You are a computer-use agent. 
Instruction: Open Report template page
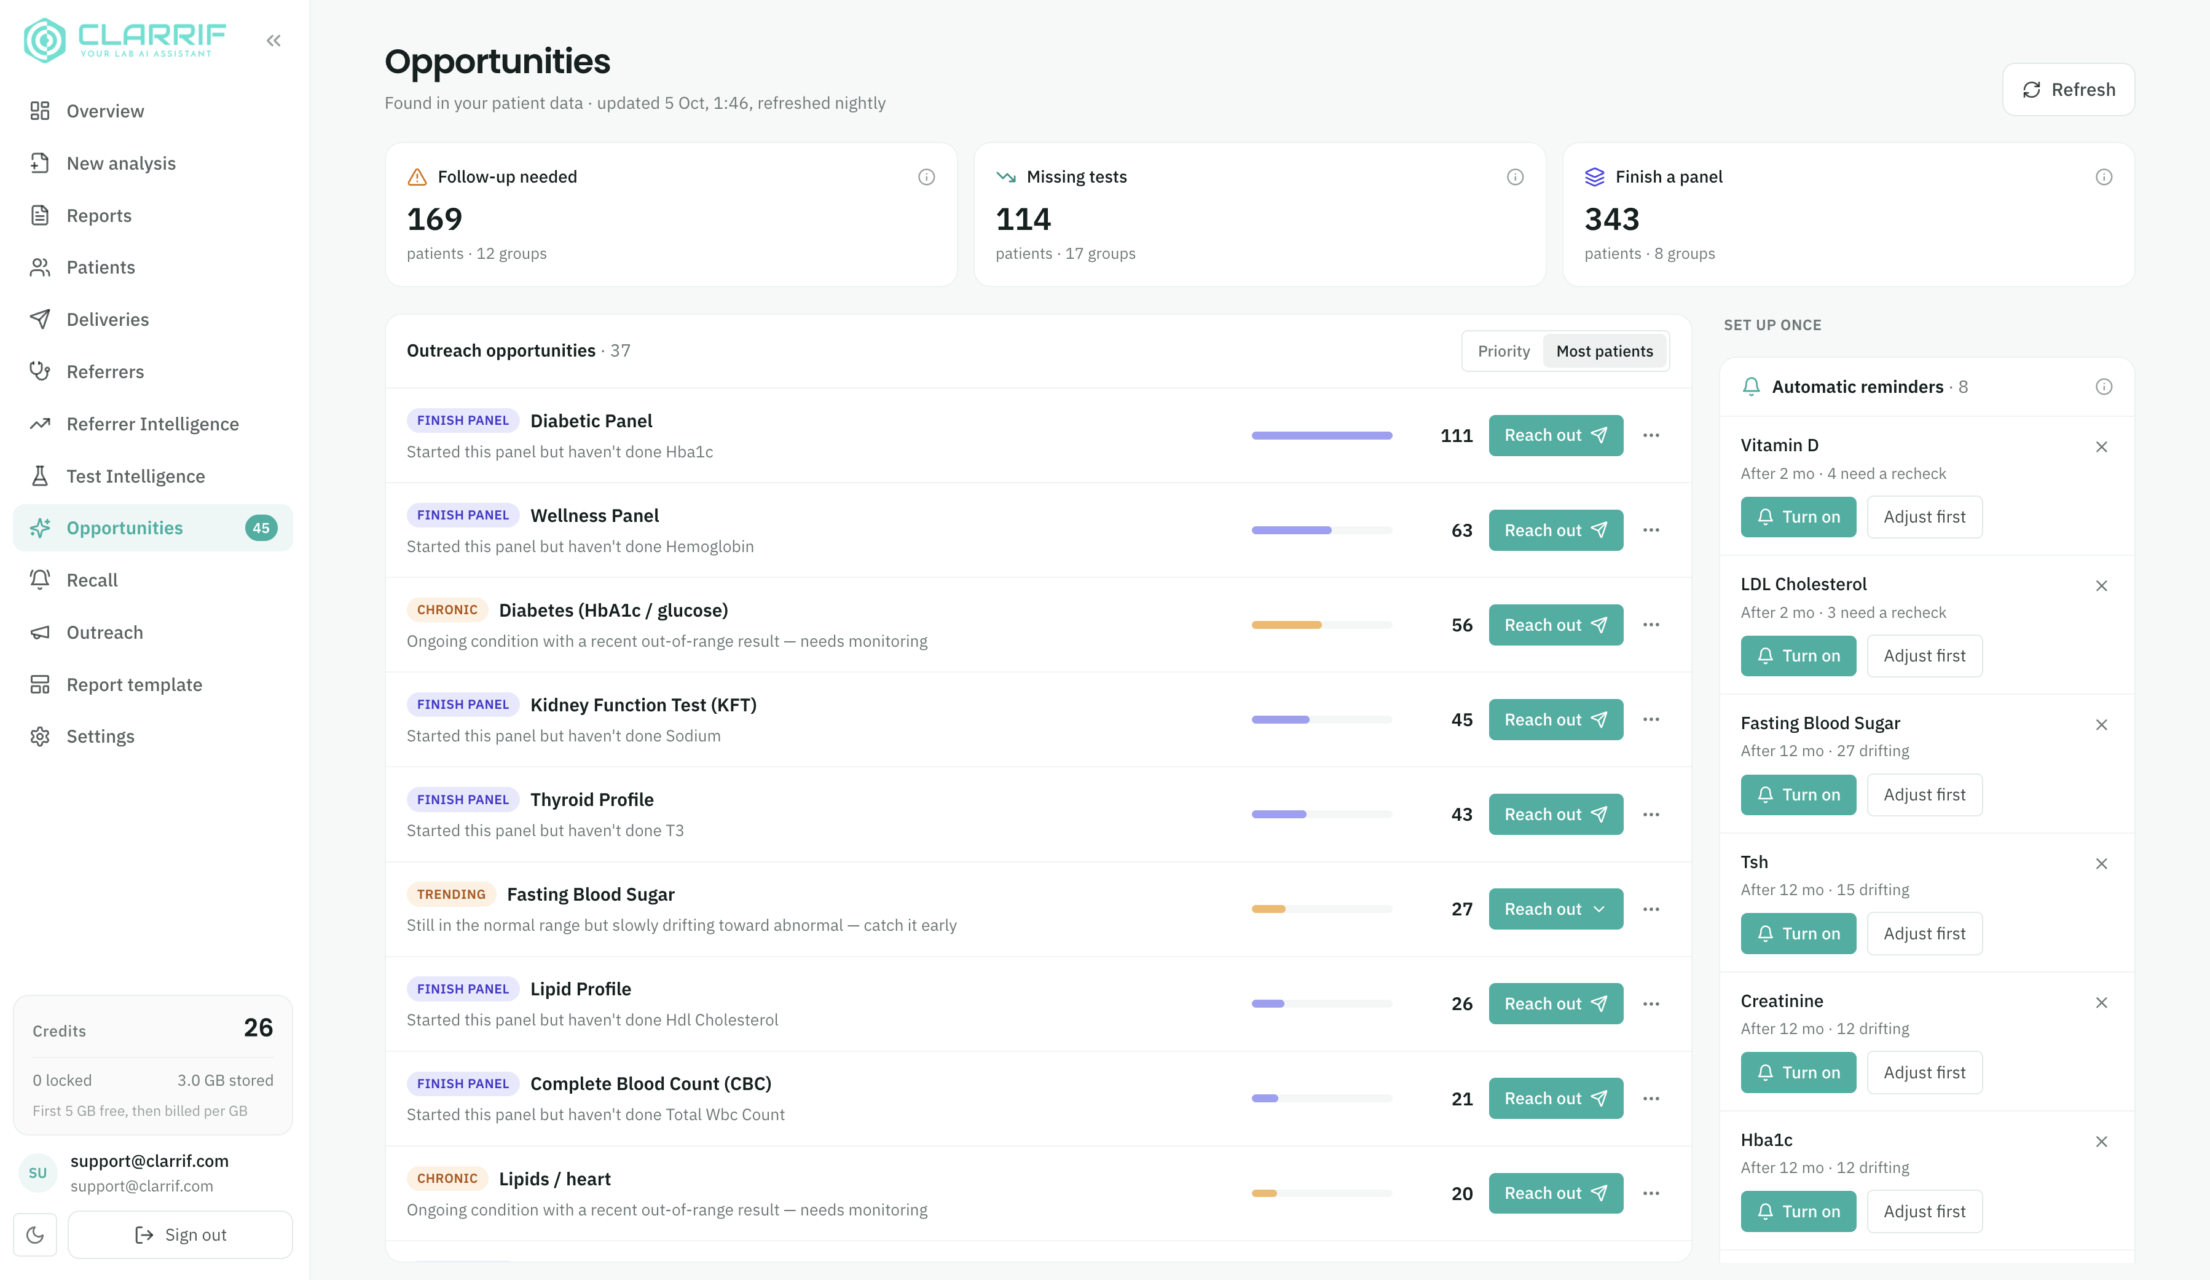[152, 684]
